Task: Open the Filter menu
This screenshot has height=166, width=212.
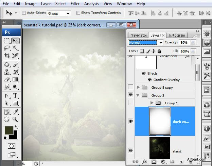Action: pyautogui.click(x=75, y=4)
